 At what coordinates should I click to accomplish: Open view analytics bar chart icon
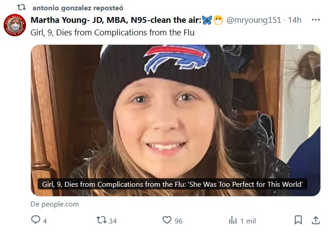click(x=233, y=220)
